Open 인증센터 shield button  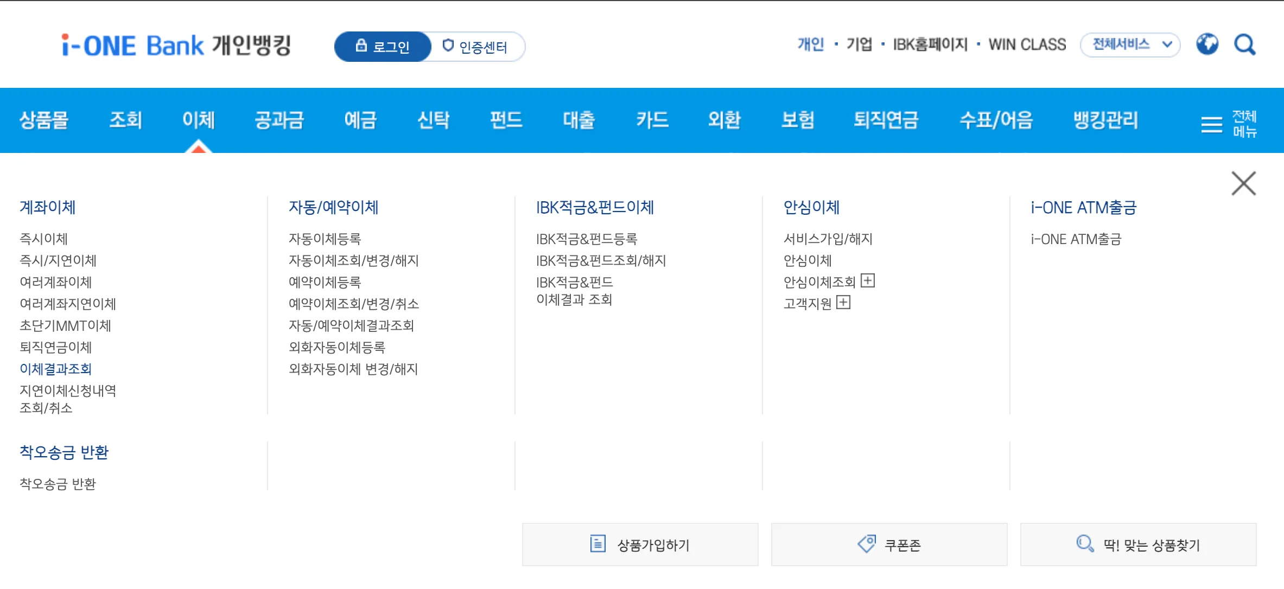tap(475, 47)
